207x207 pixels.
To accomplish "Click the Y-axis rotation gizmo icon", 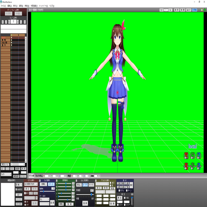I will [x=193, y=156].
